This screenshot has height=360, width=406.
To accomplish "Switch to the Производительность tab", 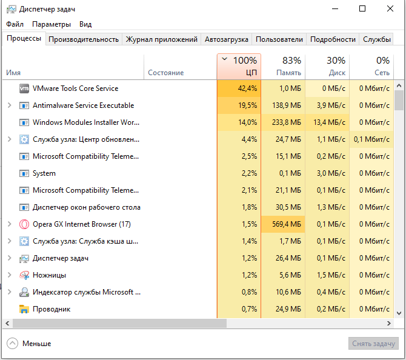I will (x=84, y=39).
